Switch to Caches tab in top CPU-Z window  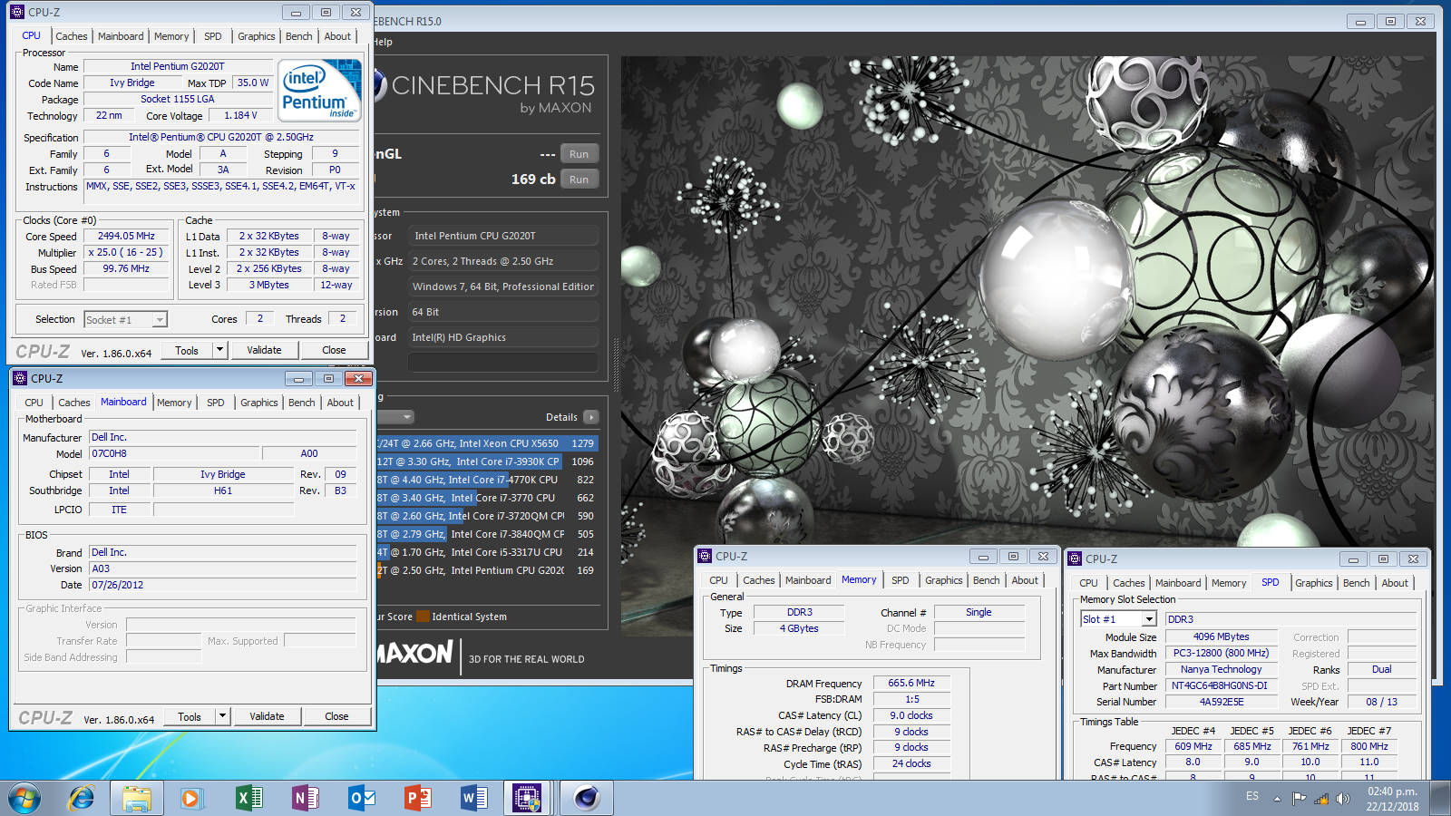click(72, 36)
